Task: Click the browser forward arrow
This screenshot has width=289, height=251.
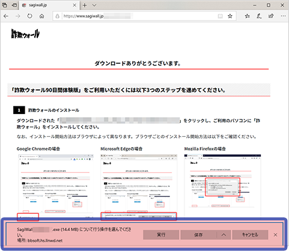Action: click(18, 16)
